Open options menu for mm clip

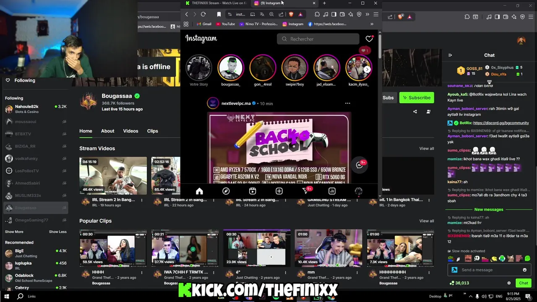(x=357, y=273)
